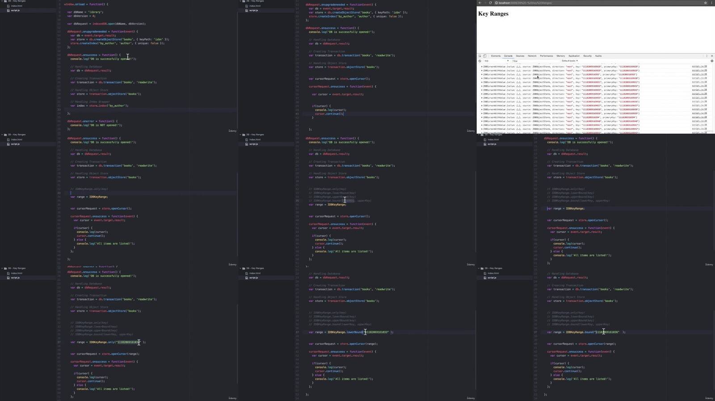Close the DevTools panel
Image resolution: width=715 pixels, height=401 pixels.
tap(712, 56)
